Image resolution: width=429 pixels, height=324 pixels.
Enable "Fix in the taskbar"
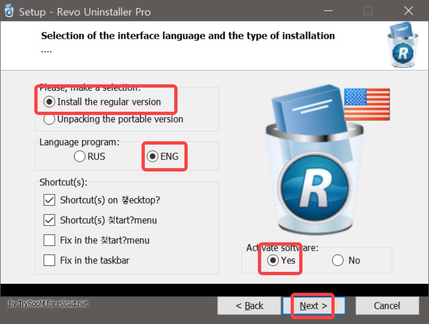point(48,260)
